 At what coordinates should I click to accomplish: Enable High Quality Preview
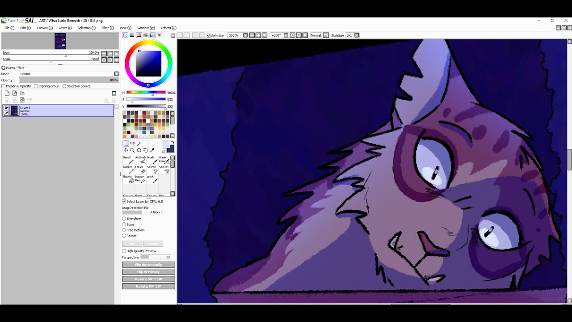pyautogui.click(x=124, y=251)
